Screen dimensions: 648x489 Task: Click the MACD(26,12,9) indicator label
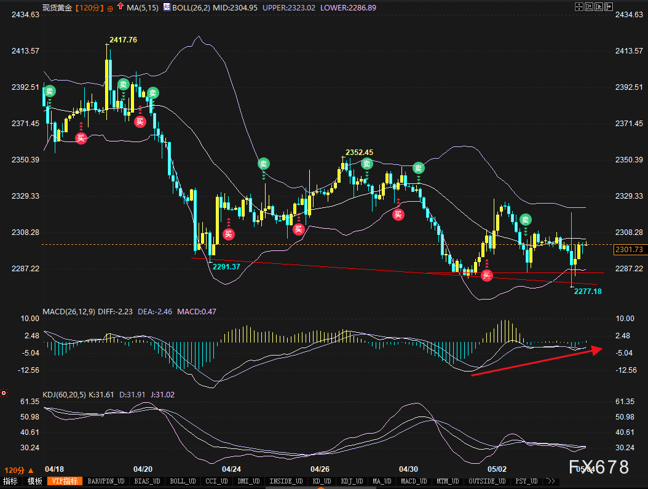[x=69, y=312]
